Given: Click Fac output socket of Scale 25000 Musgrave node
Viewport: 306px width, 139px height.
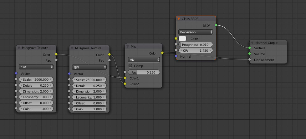Looking at the screenshot, I should coord(109,60).
